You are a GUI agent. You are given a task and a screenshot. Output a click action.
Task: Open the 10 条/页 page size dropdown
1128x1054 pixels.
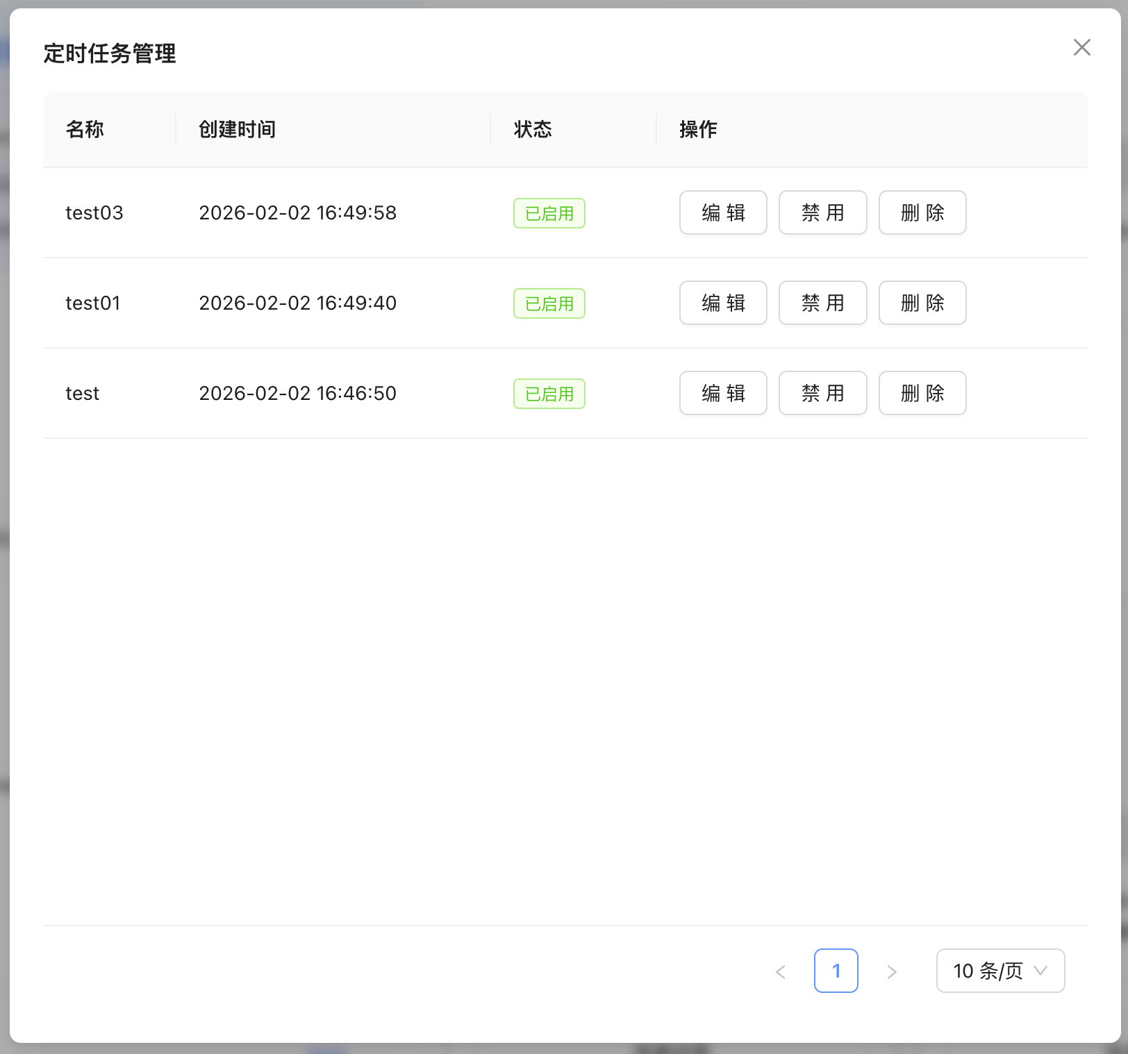[x=1000, y=971]
